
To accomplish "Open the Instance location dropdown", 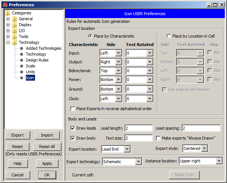I will click(219, 161).
